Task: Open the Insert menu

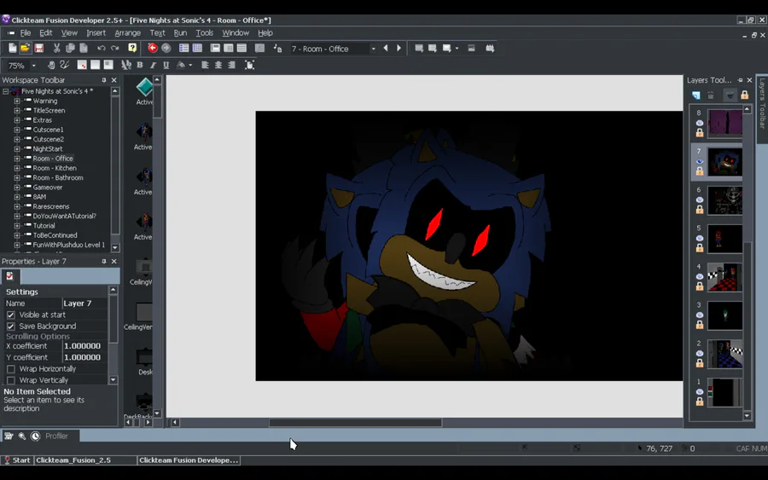Action: click(96, 32)
